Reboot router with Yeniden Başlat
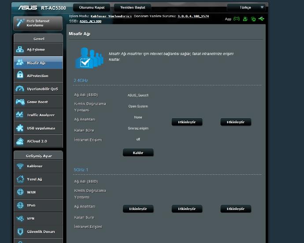Screen dimensions: 304x243 coord(133,7)
